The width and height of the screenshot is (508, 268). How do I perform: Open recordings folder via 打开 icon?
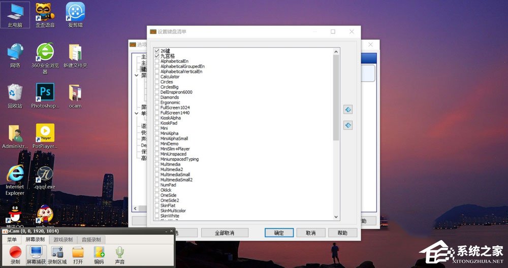(78, 252)
